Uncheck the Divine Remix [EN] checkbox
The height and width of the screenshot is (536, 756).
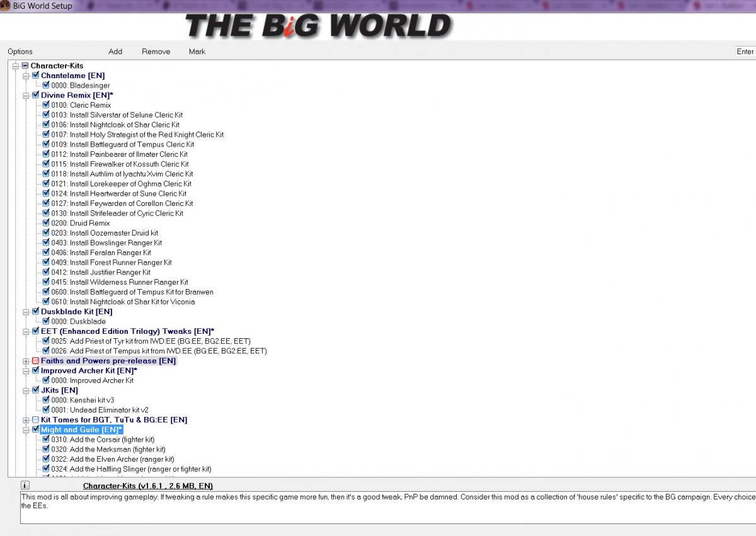36,95
